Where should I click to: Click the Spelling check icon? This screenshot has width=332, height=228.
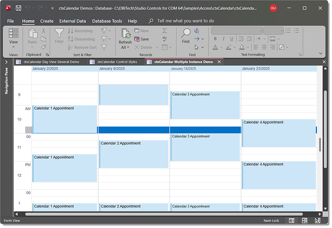pyautogui.click(x=165, y=39)
